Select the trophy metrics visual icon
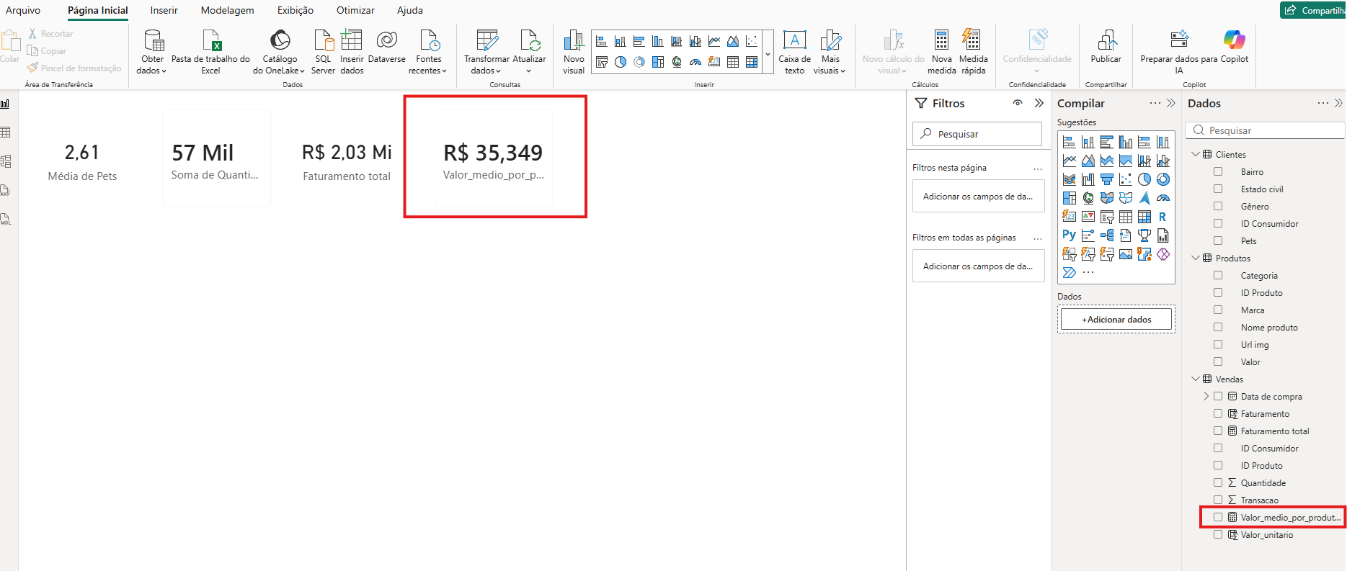 point(1144,235)
